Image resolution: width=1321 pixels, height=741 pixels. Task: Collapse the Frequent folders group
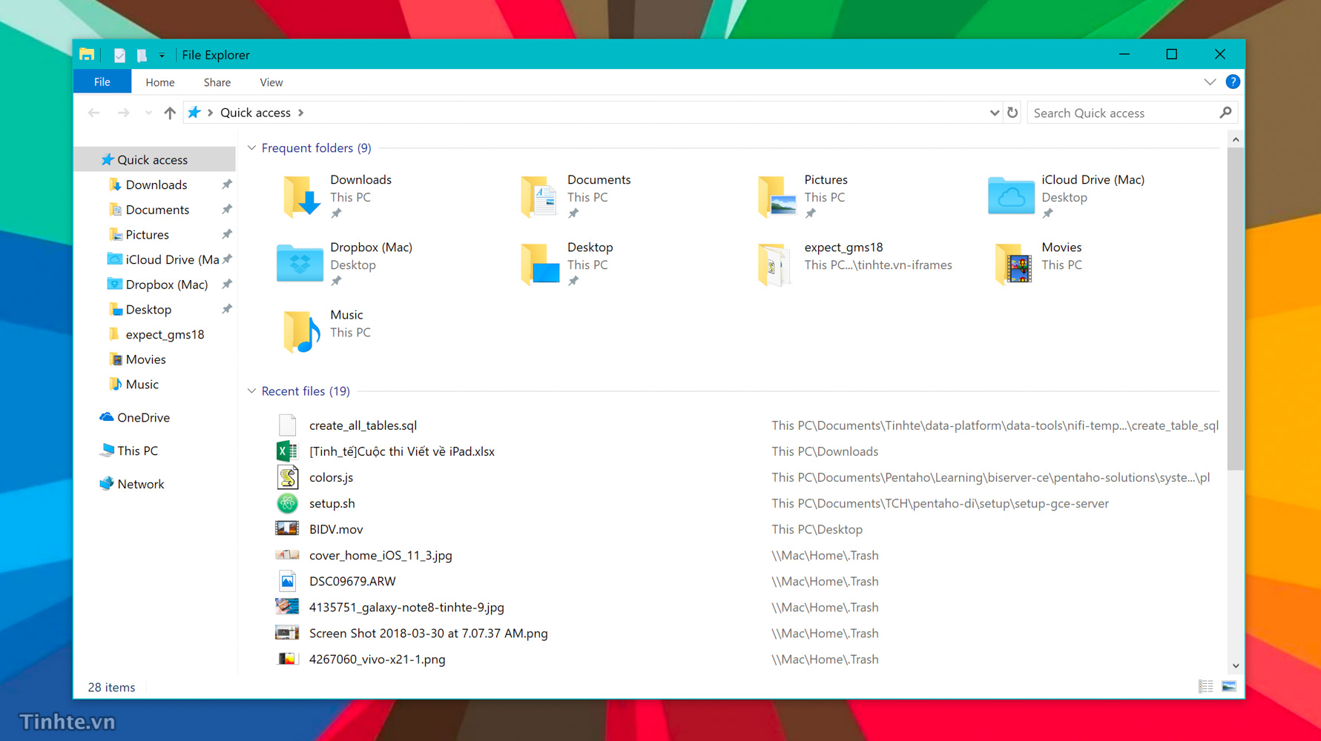[x=251, y=148]
